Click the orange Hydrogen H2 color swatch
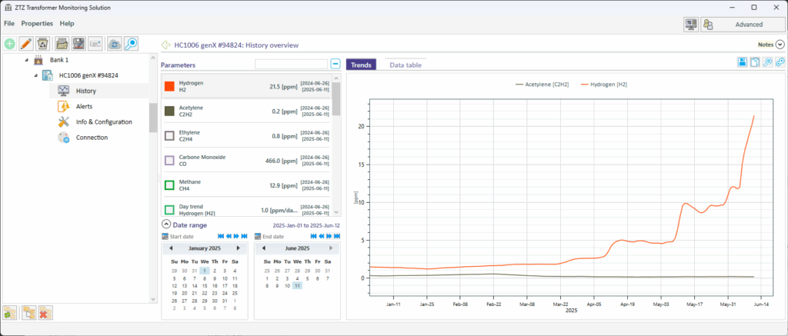This screenshot has width=788, height=336. (x=169, y=86)
